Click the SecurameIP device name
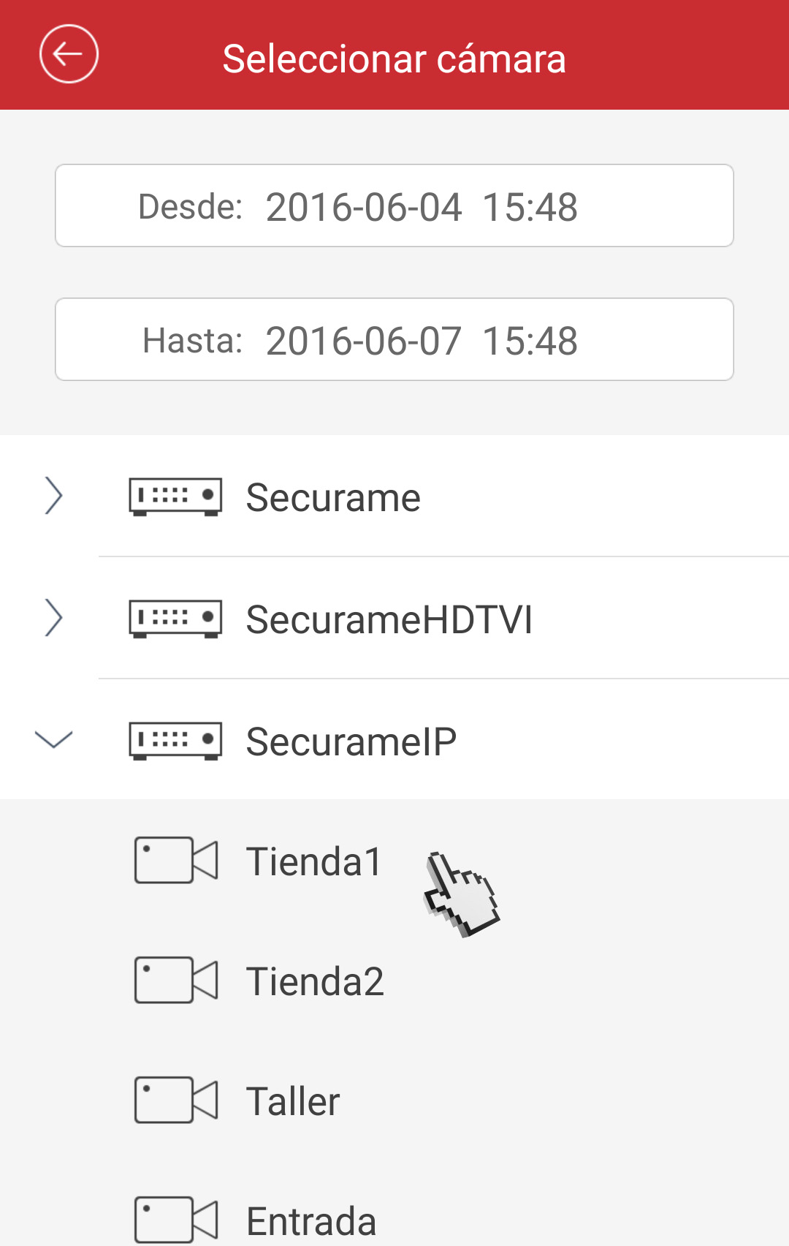Viewport: 789px width, 1246px height. pyautogui.click(x=351, y=742)
